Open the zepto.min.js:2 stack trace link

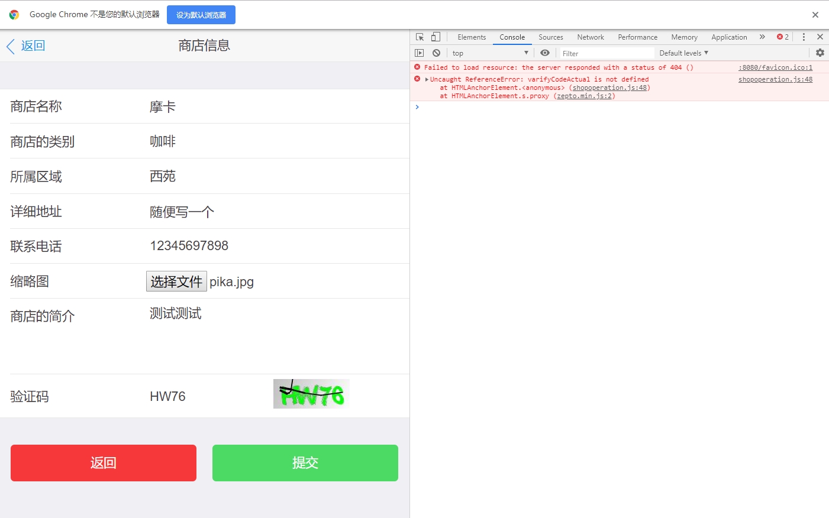585,96
